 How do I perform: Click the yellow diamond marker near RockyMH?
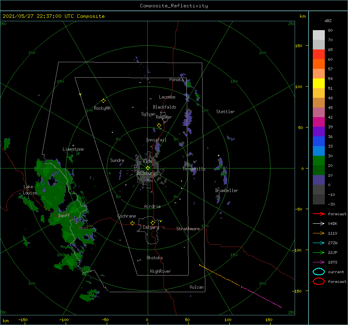coord(103,101)
